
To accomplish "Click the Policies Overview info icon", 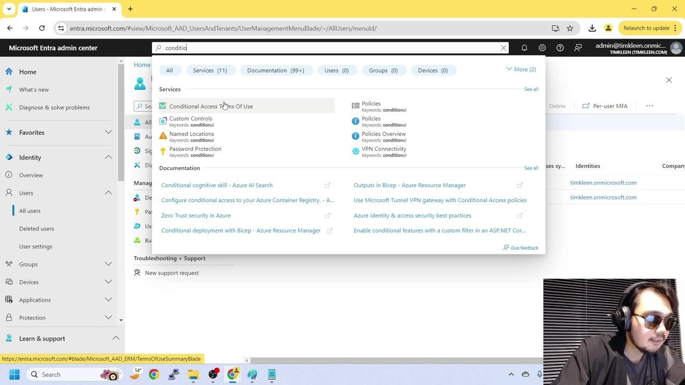I will point(355,136).
